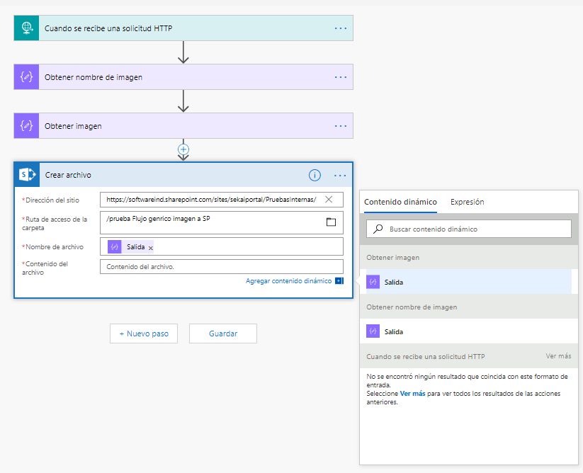Viewport: 583px width, 473px height.
Task: Open the Obtener nombre de imagen options menu
Action: pos(341,77)
